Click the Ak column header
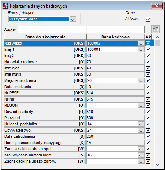This screenshot has height=170, width=165. coord(148,37)
